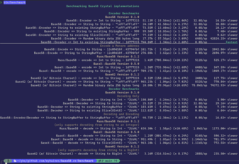Click the underlined 'fastest' label
The height and width of the screenshot is (164, 239).
231,42
